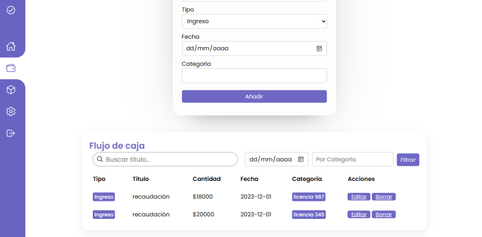Focus the Por Categoría filter input
The image size is (482, 237).
(x=352, y=159)
